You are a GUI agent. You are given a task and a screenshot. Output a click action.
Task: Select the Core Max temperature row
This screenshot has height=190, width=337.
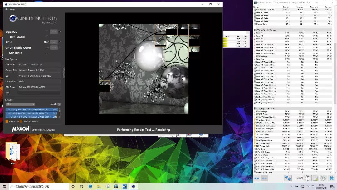tap(293, 59)
